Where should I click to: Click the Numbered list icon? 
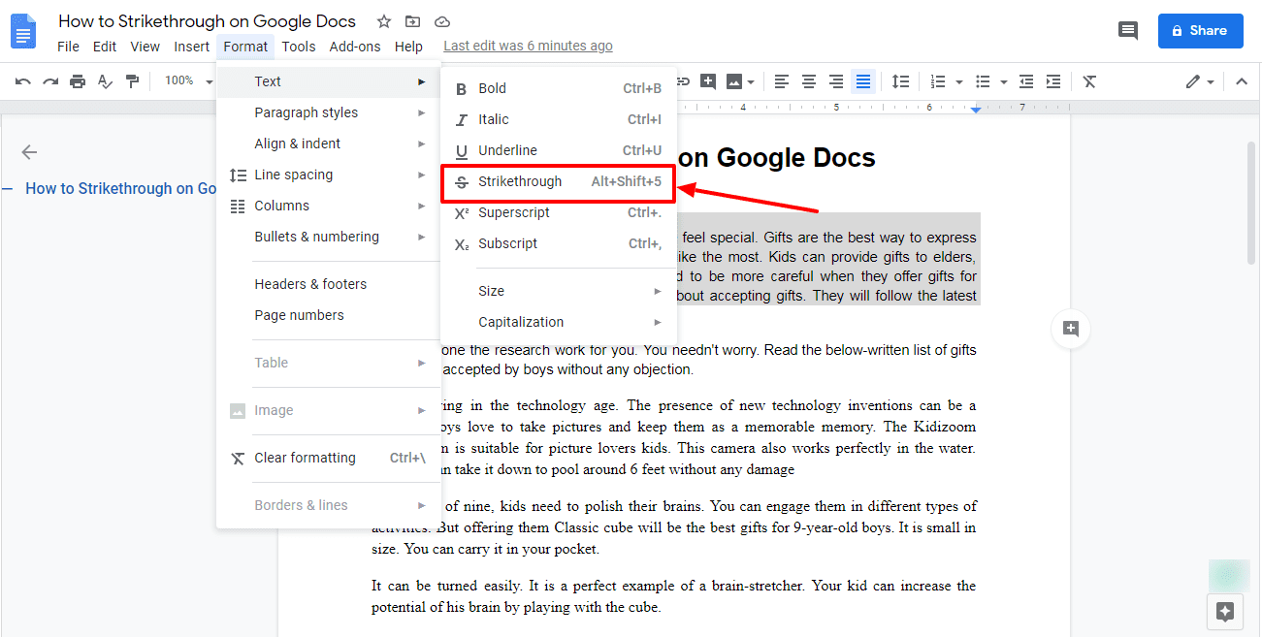(x=938, y=81)
